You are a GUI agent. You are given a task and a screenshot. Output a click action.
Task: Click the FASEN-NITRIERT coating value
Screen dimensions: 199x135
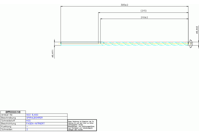[35, 124]
